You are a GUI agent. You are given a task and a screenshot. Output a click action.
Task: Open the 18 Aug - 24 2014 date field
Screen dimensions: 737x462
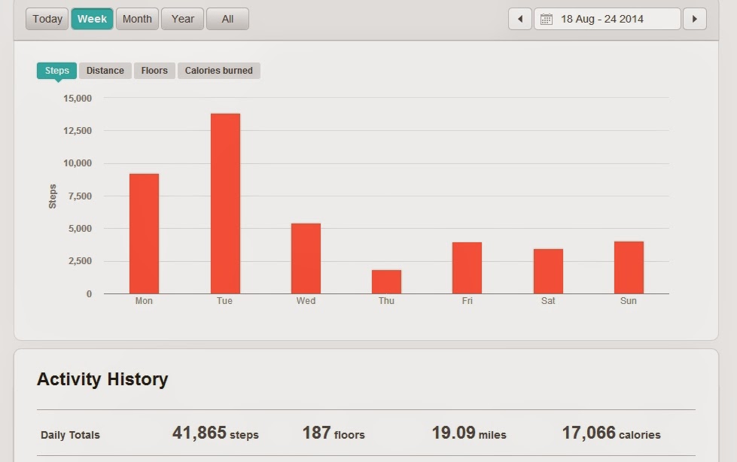pyautogui.click(x=608, y=20)
